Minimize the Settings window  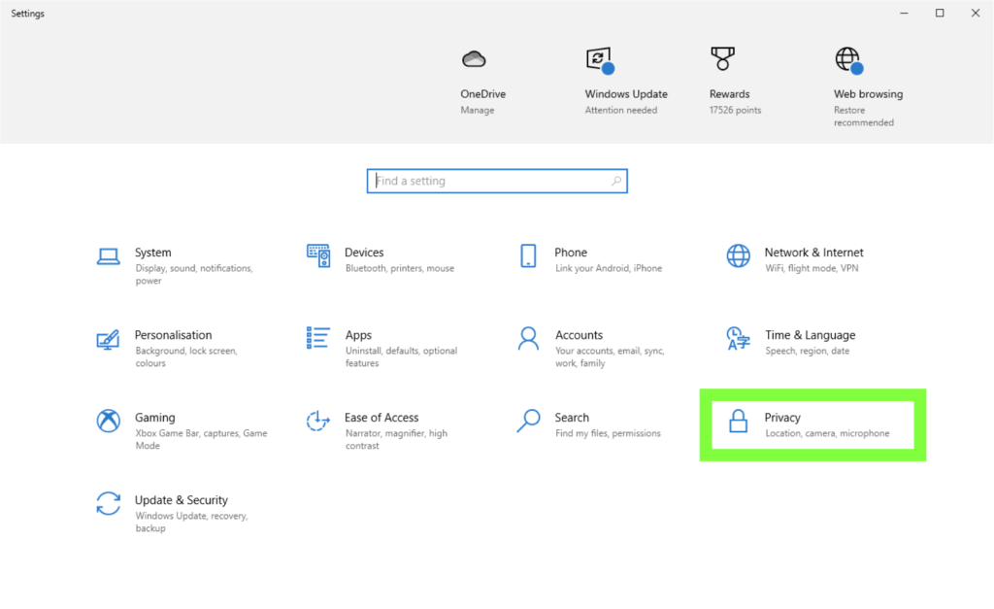coord(904,13)
